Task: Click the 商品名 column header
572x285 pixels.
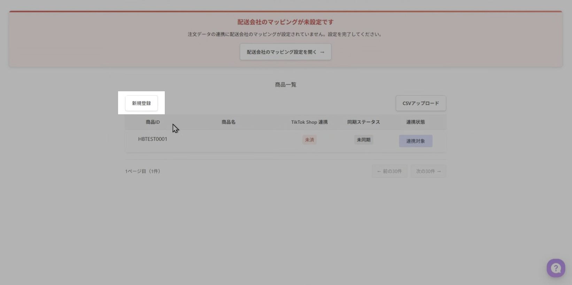Action: click(x=229, y=122)
